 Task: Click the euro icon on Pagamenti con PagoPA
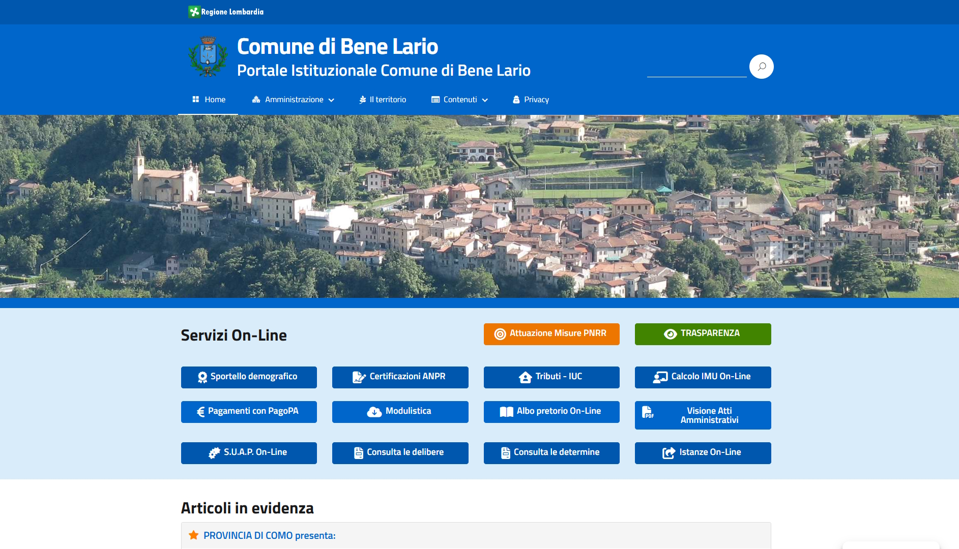[x=200, y=412]
